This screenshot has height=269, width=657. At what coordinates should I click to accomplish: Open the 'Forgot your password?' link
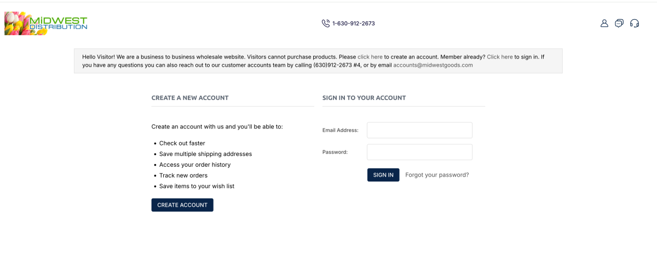[437, 175]
